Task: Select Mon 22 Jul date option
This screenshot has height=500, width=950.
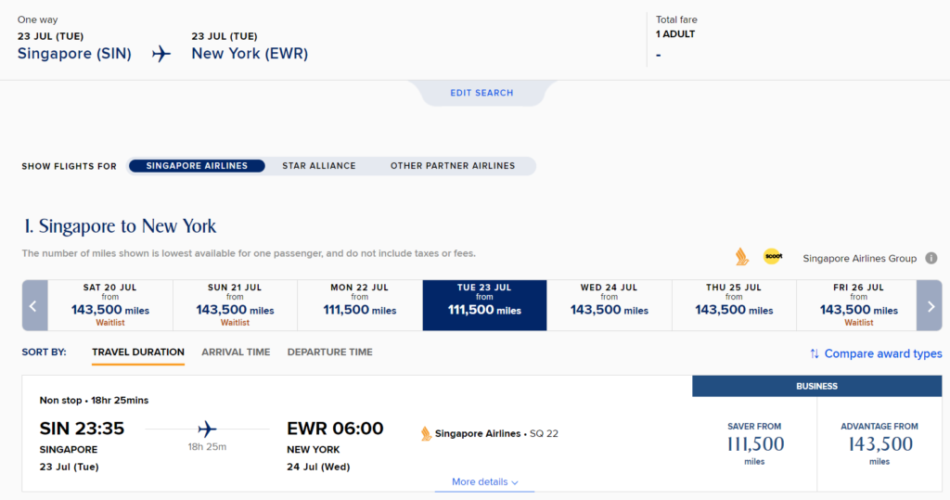Action: [360, 304]
